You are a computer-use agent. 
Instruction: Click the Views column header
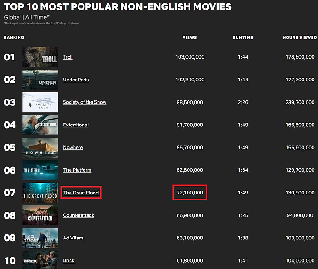pyautogui.click(x=189, y=37)
